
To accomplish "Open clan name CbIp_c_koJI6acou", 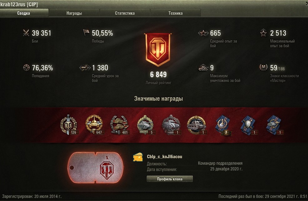I will (x=164, y=157).
